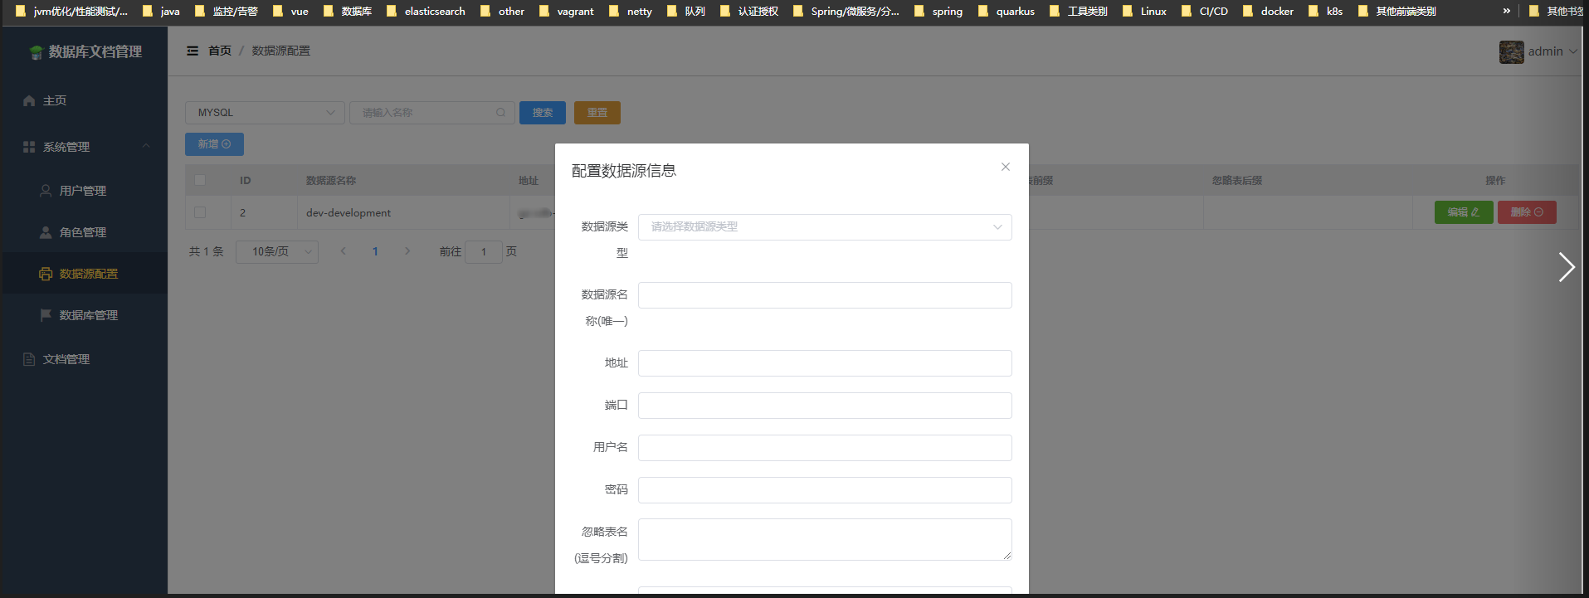The height and width of the screenshot is (598, 1589).
Task: Open the vue bookmarks folder
Action: 290,11
